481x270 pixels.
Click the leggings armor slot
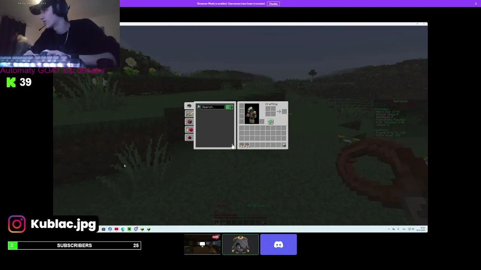(x=242, y=116)
